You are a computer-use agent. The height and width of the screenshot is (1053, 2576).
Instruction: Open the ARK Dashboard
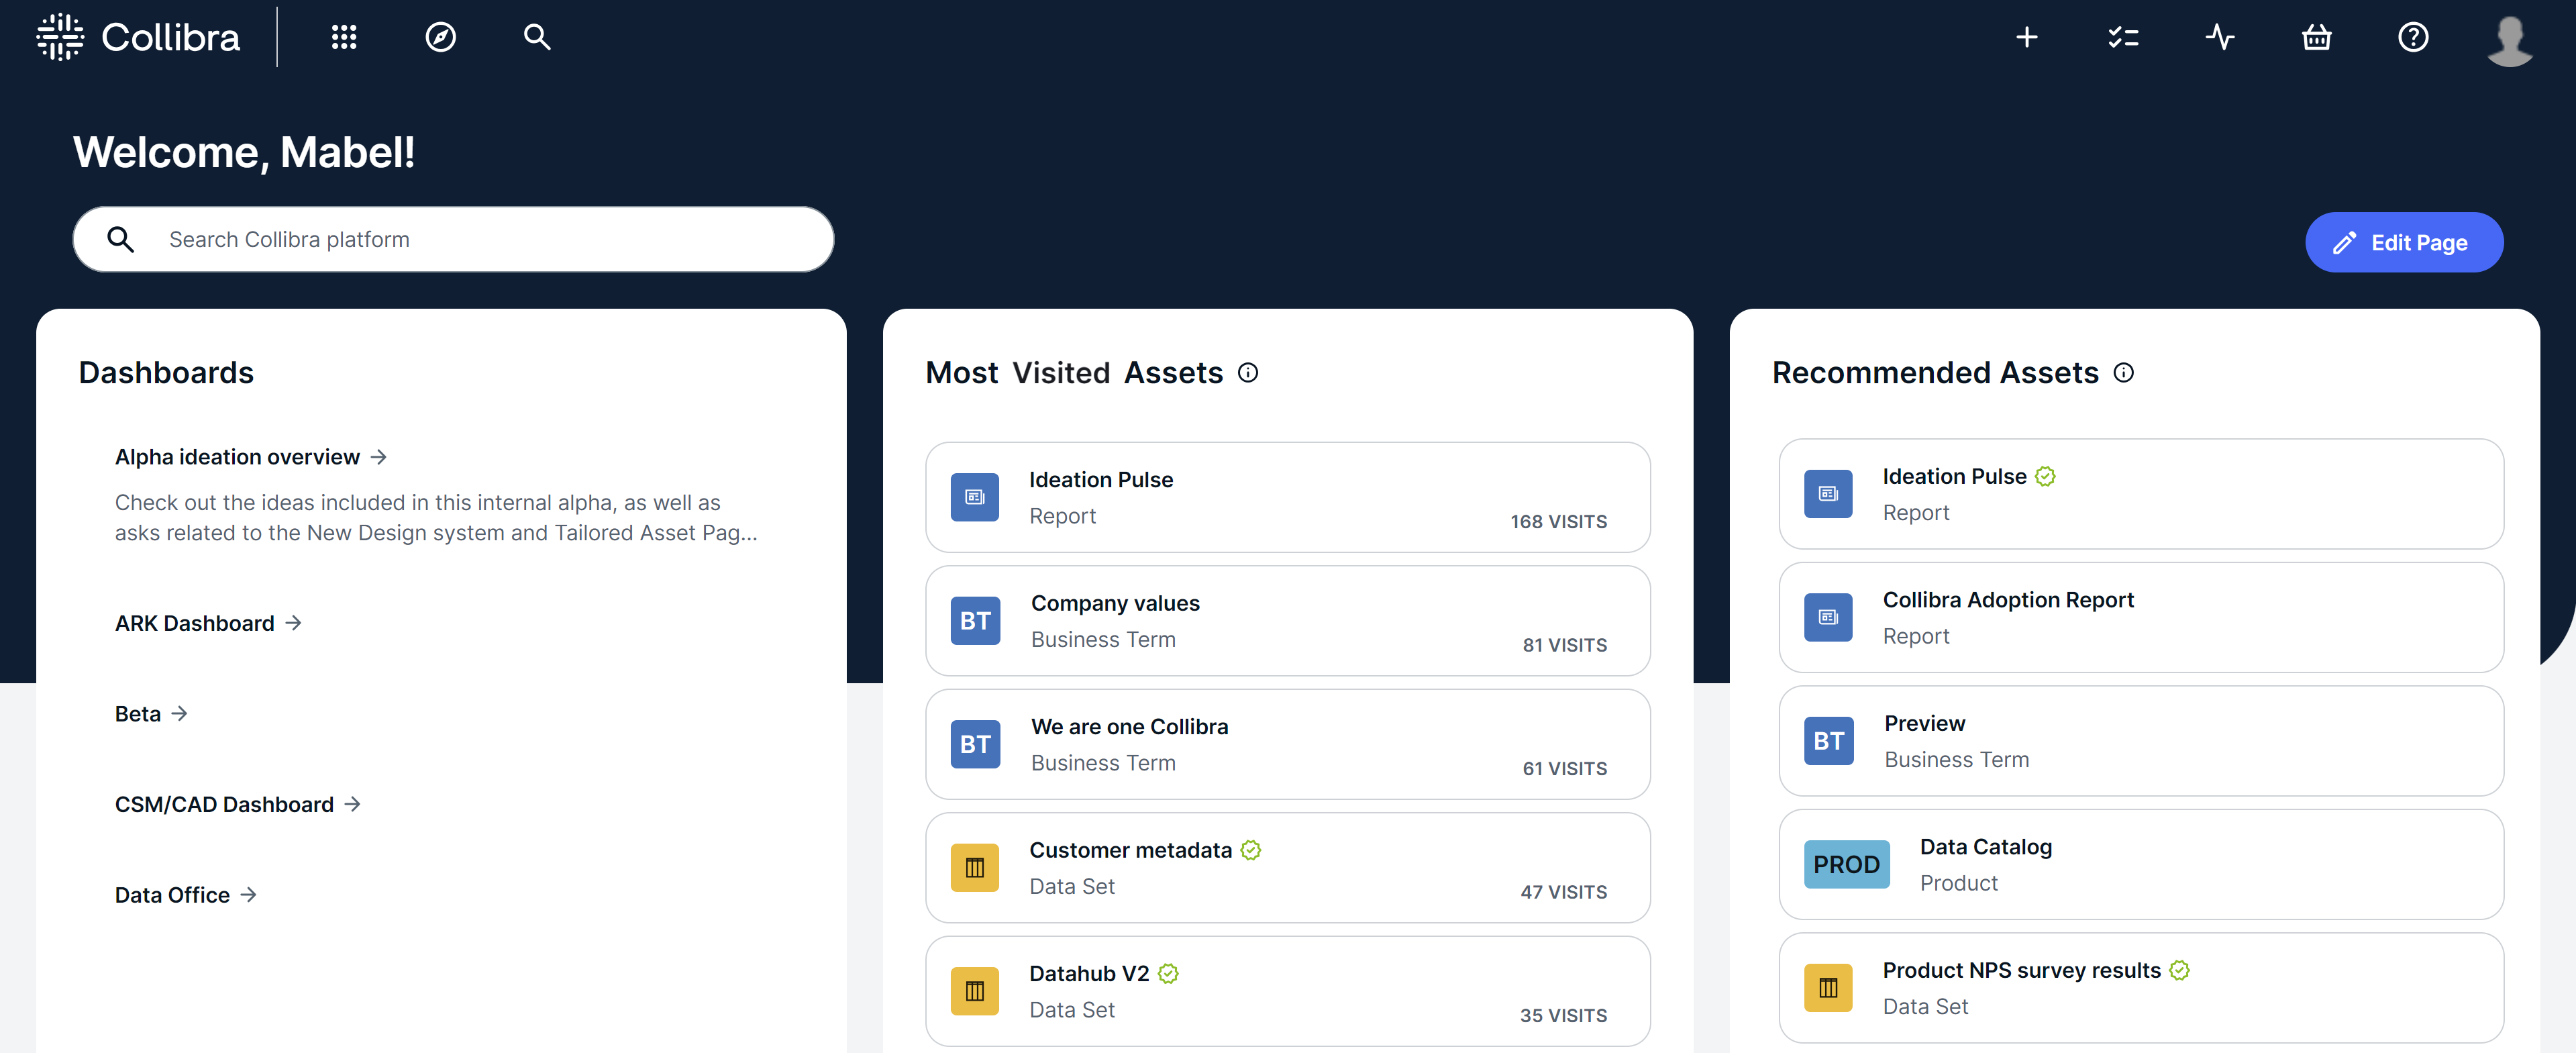click(193, 622)
